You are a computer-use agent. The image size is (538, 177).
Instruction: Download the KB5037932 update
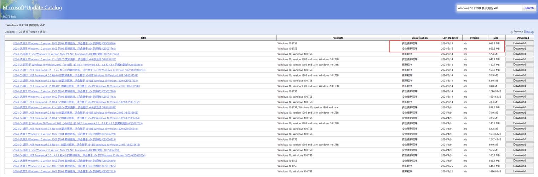pos(520,102)
